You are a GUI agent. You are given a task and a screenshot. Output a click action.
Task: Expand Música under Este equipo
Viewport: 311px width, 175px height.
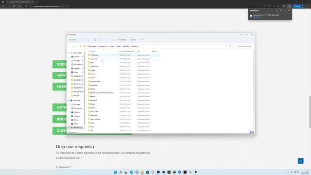pyautogui.click(x=69, y=120)
